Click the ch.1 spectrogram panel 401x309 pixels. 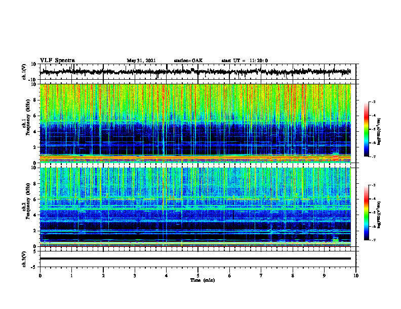click(195, 123)
